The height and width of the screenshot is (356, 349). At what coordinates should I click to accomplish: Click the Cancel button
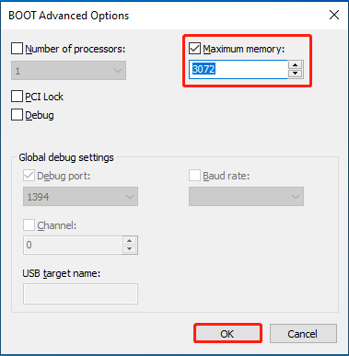[x=303, y=333]
